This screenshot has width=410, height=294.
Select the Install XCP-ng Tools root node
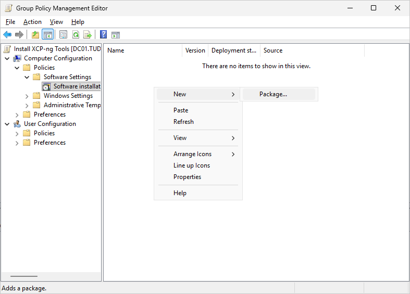point(57,49)
